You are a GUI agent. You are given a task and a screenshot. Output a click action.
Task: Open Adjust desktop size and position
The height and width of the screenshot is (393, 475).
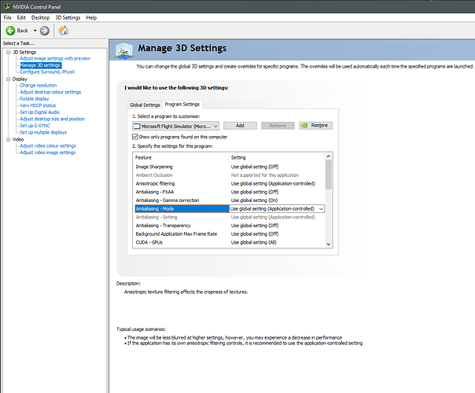[53, 119]
